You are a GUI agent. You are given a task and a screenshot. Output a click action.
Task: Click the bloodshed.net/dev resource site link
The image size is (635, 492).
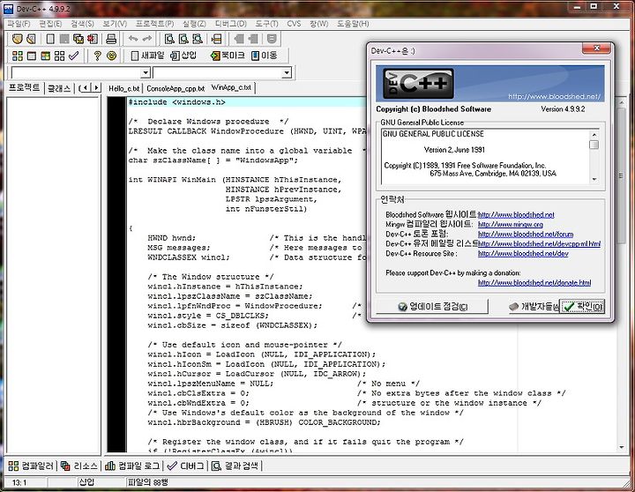click(x=523, y=253)
